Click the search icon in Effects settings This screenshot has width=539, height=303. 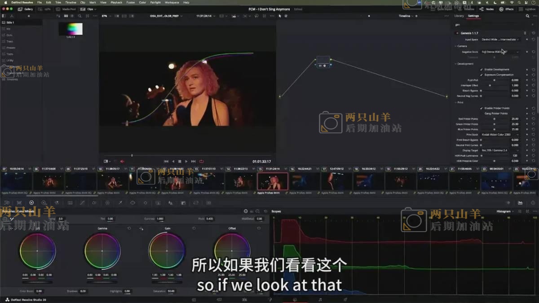click(x=528, y=16)
